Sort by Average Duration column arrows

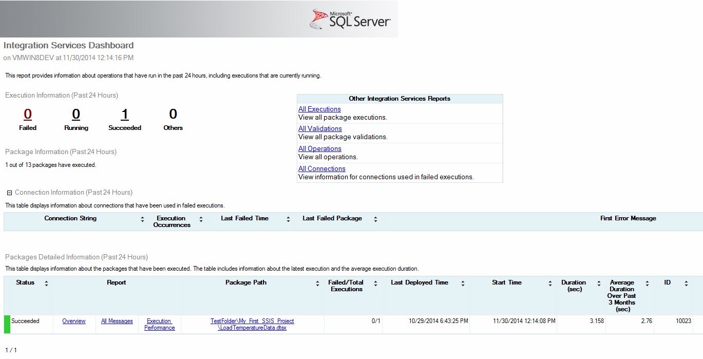click(x=647, y=284)
